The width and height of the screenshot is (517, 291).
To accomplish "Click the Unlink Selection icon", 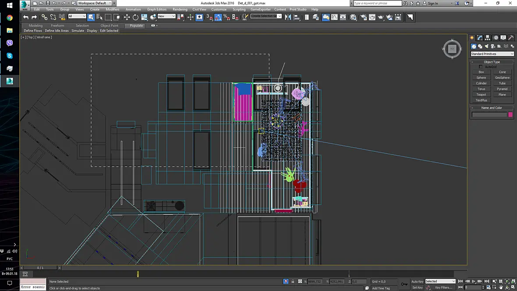I will click(x=53, y=17).
